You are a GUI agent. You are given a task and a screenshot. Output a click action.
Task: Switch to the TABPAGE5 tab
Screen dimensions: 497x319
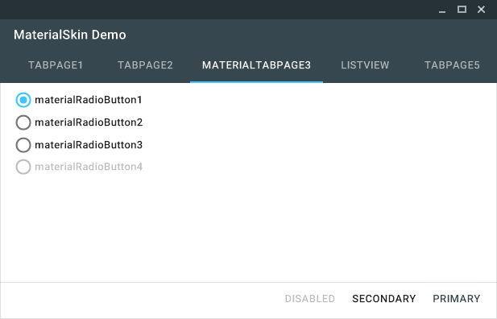[452, 65]
